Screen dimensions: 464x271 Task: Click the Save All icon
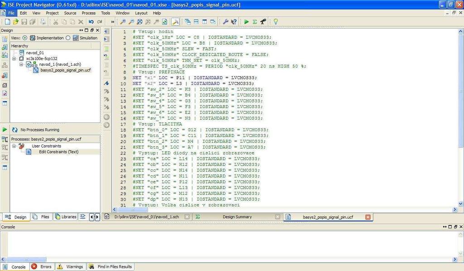[33, 22]
